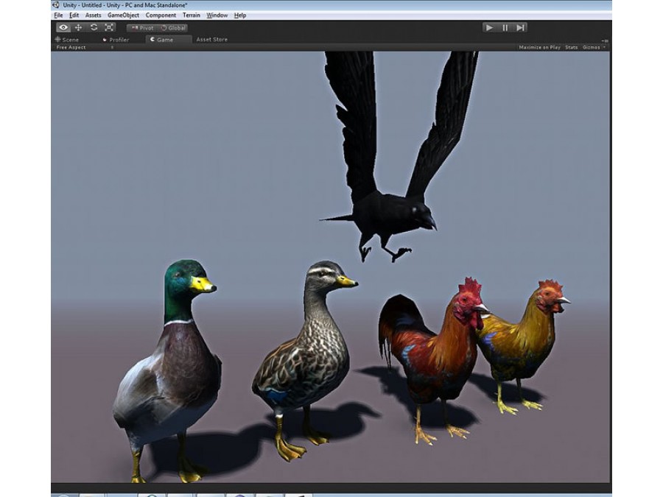Open the Assets menu

click(93, 15)
